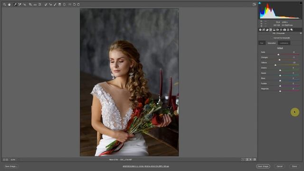Toggle between current and default settings
The image size is (304, 171).
(x=255, y=160)
